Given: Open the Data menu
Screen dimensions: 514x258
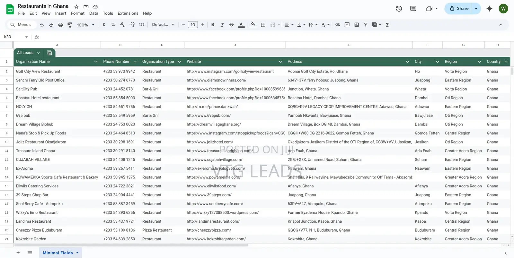Looking at the screenshot, I should [x=94, y=13].
